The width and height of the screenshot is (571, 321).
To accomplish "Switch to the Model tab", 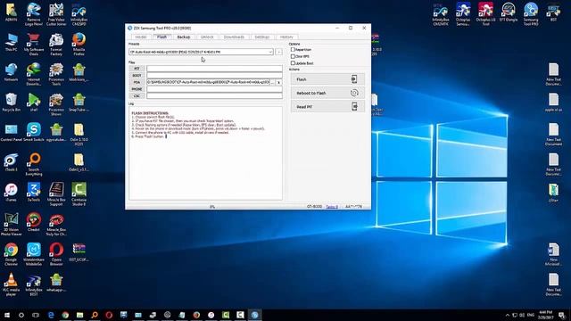I will pos(141,37).
